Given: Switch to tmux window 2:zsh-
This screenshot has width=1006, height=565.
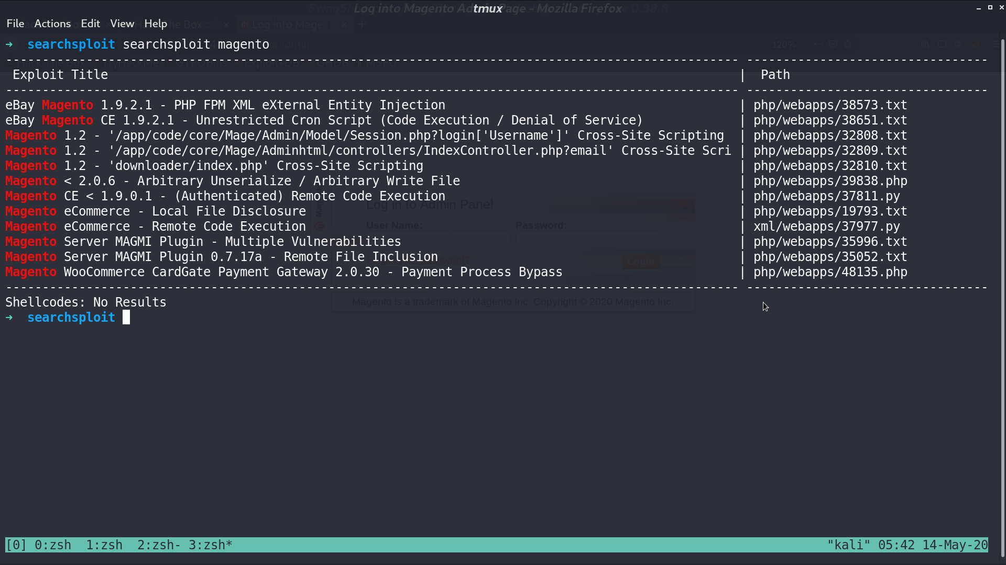Looking at the screenshot, I should click(159, 545).
